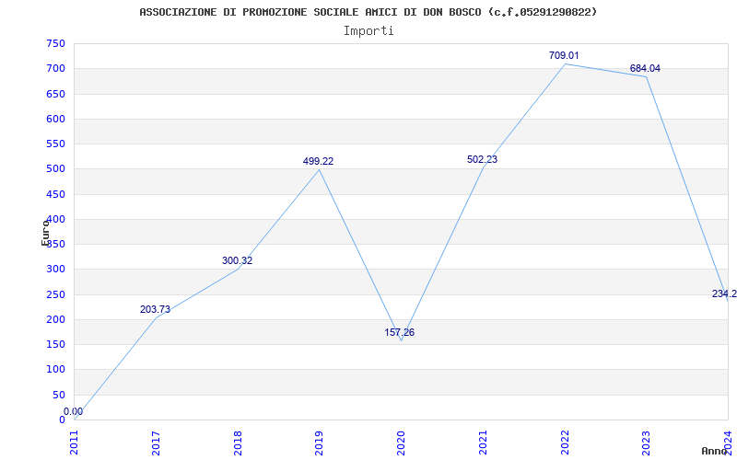Click the 550 y-axis tick label
The image size is (737, 460).
coord(55,144)
